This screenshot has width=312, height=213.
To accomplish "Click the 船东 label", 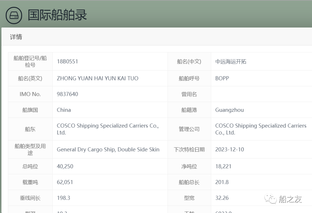I will point(30,129).
